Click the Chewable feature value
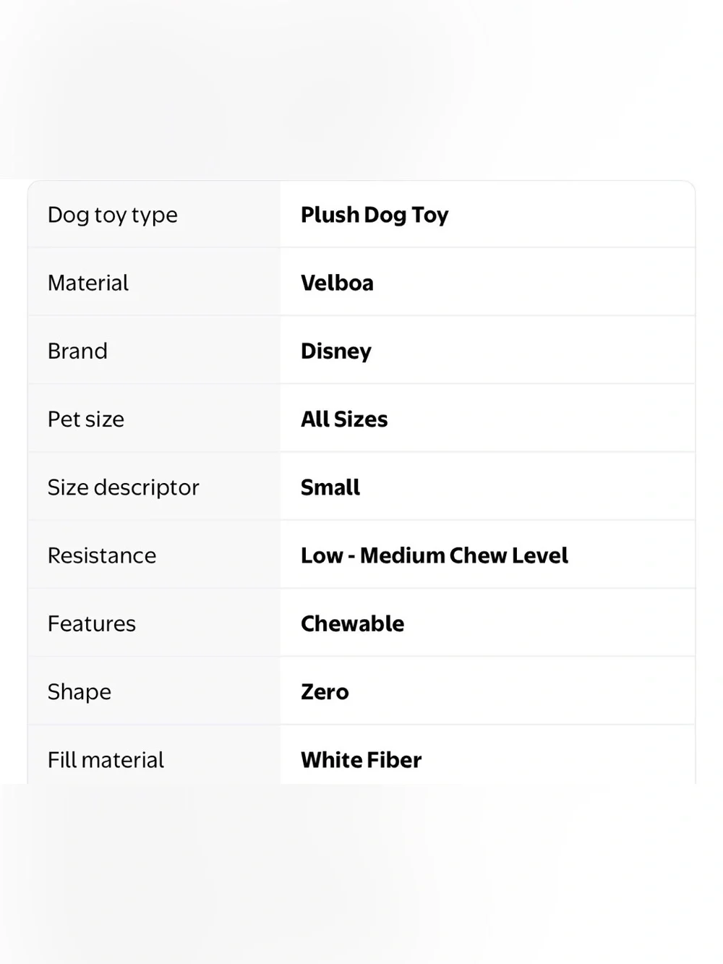This screenshot has width=723, height=964. pyautogui.click(x=353, y=623)
